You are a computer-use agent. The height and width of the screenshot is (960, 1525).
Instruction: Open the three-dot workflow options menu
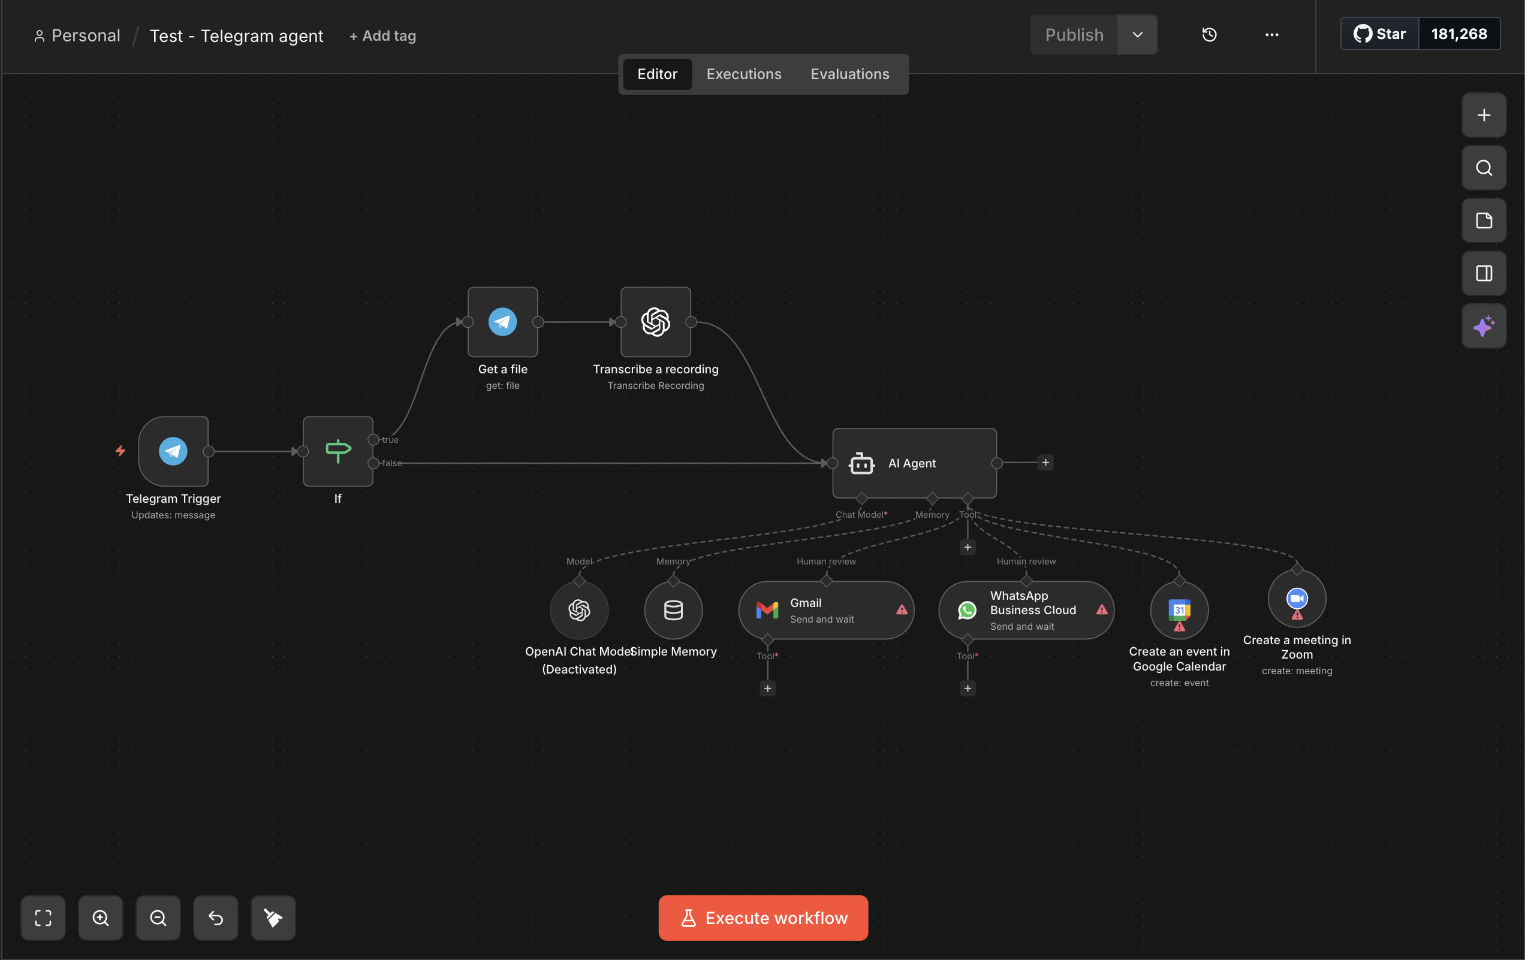(1271, 35)
